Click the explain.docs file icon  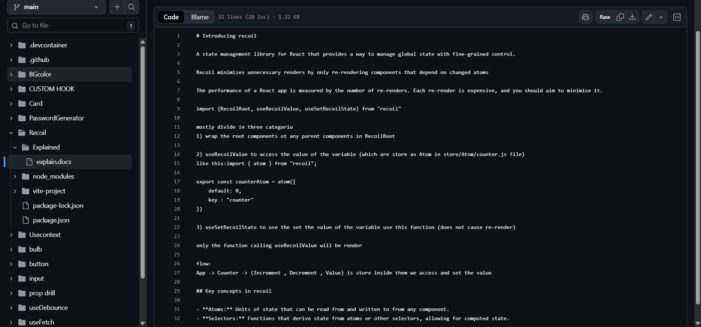pos(30,162)
